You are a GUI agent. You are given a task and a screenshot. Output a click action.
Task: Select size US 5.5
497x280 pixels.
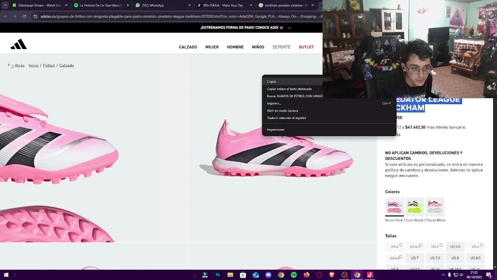click(455, 247)
